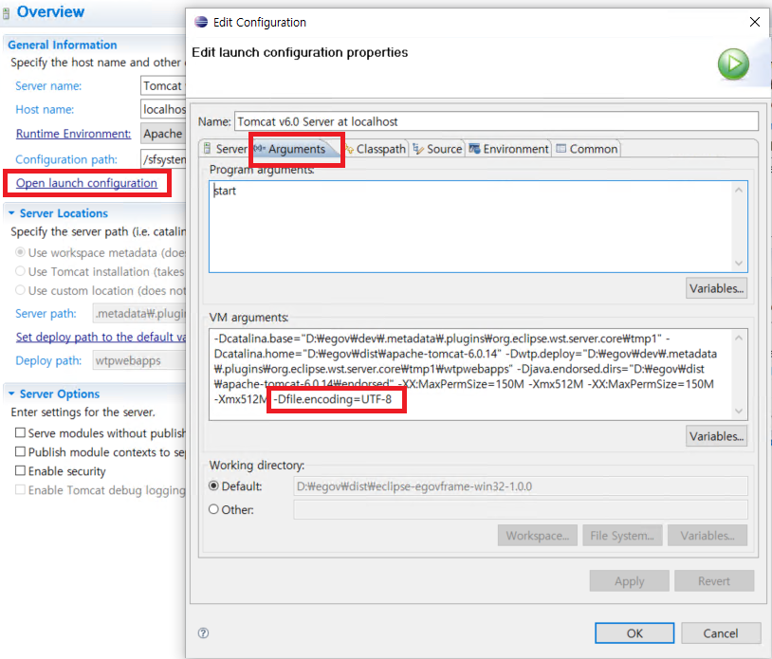The image size is (772, 659).
Task: Confirm the dialog with OK
Action: (x=634, y=632)
